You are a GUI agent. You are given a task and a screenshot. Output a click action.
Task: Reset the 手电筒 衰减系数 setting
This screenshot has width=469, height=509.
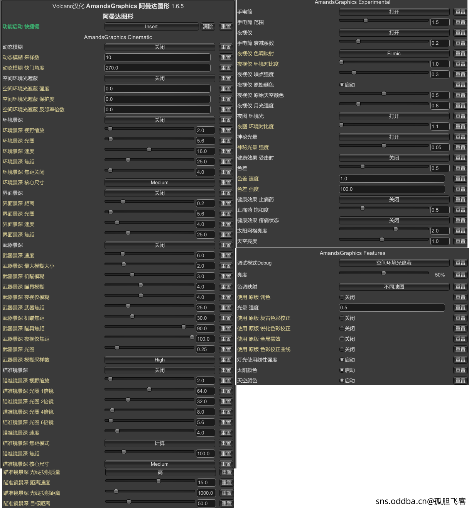pyautogui.click(x=461, y=43)
